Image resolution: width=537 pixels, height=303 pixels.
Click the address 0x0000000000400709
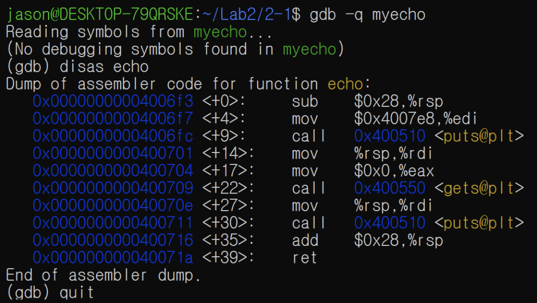[113, 188]
